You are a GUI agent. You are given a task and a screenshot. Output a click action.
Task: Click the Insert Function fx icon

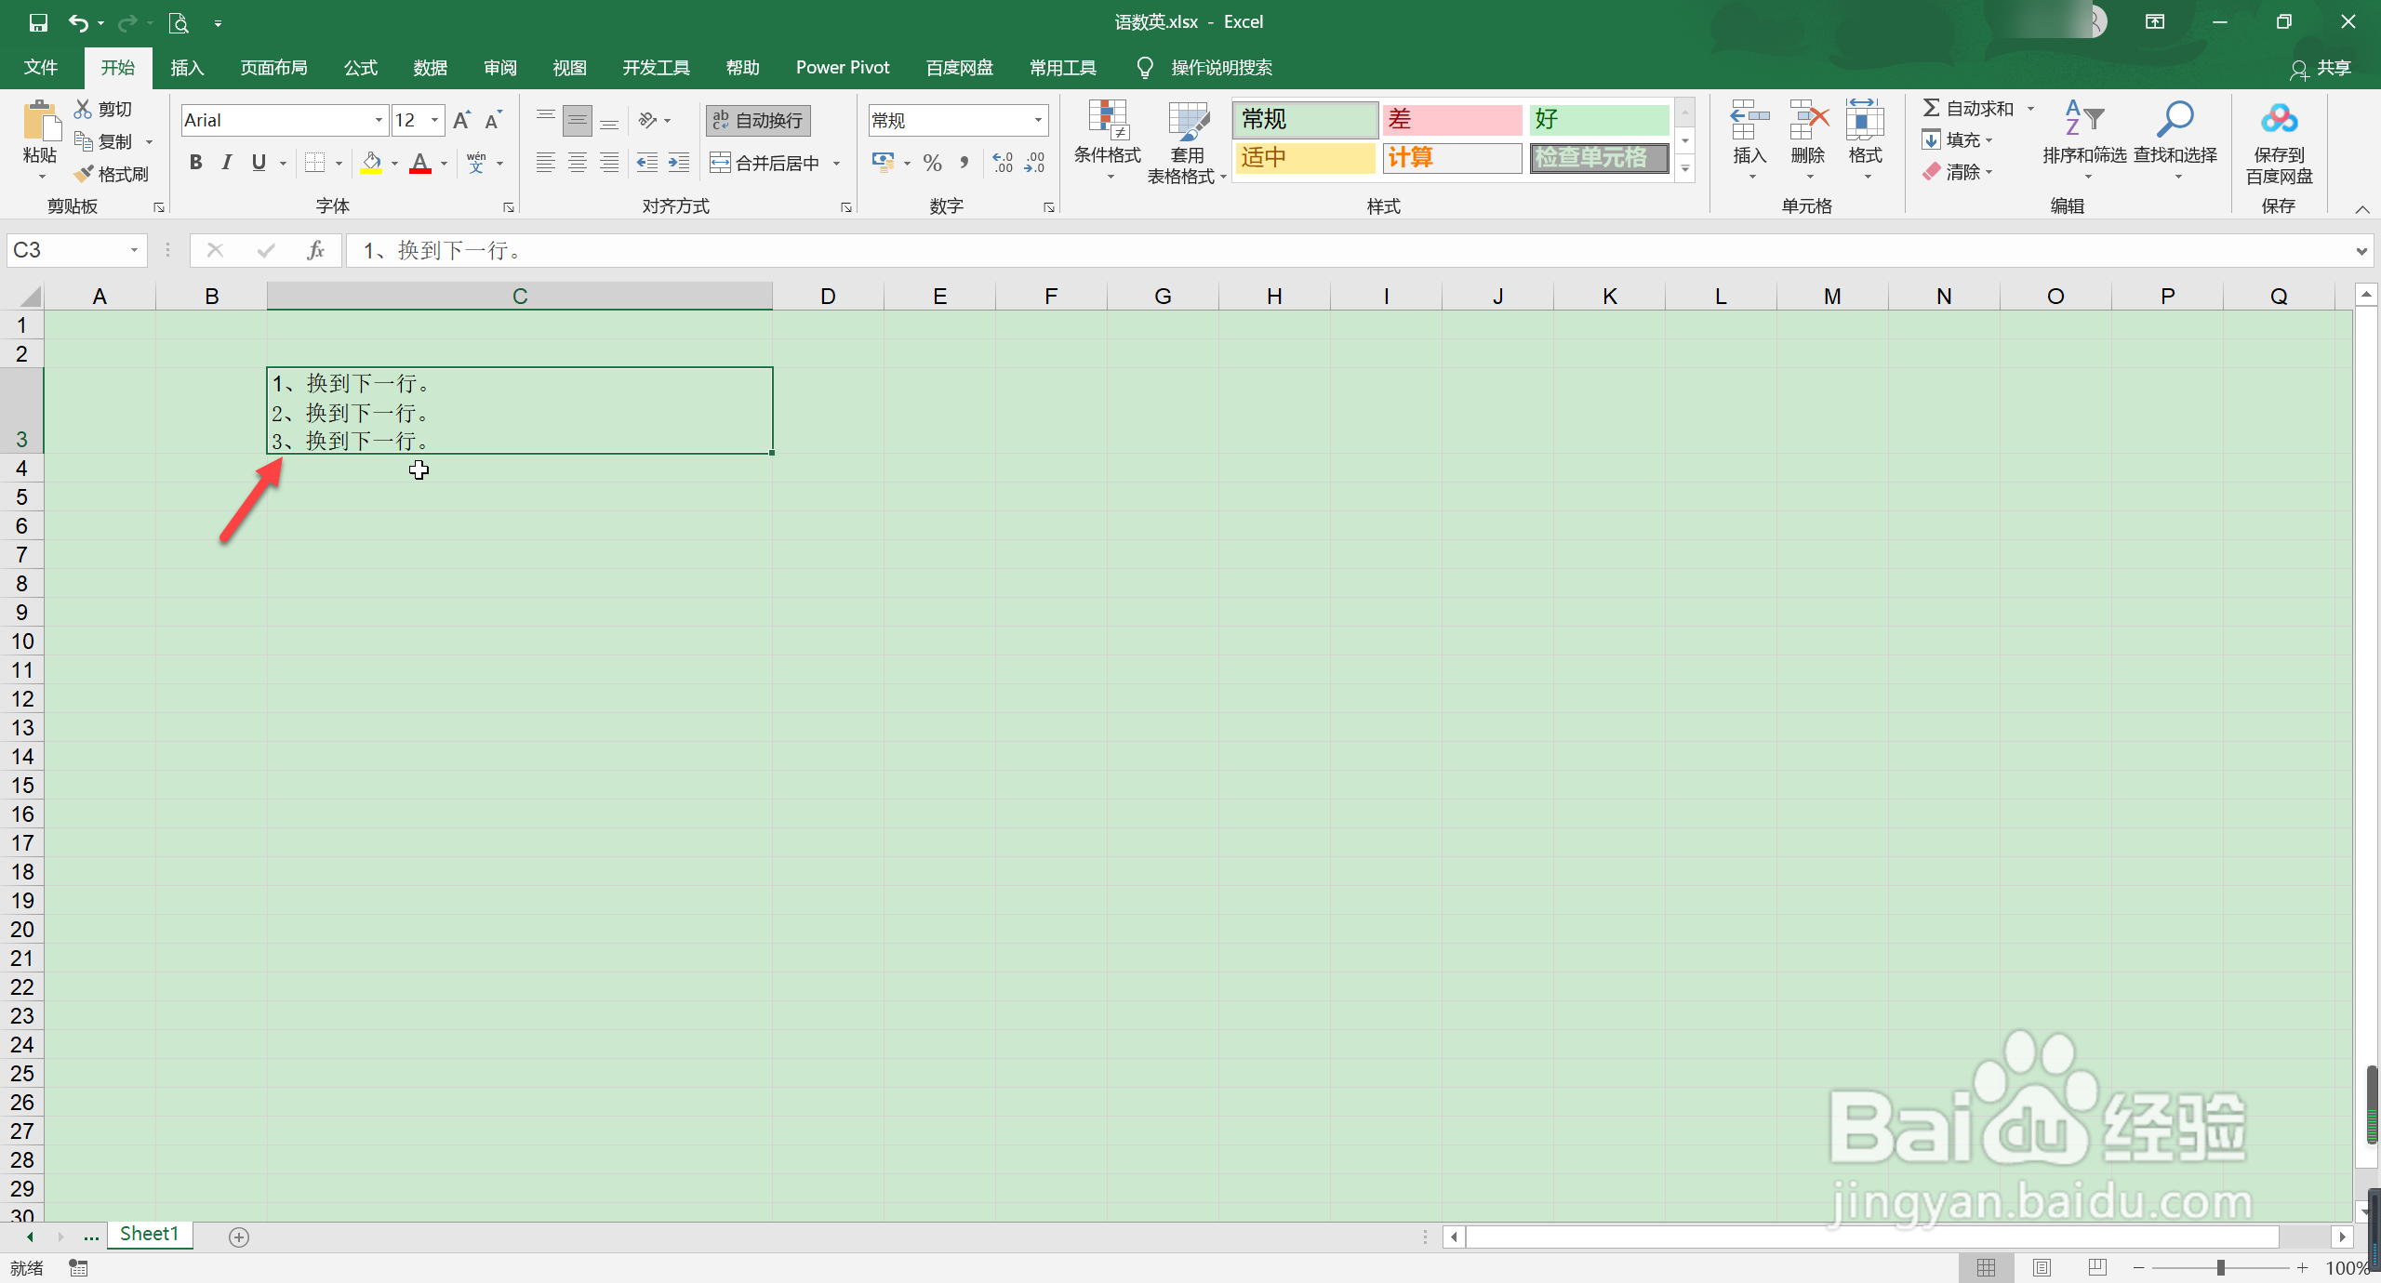coord(315,250)
